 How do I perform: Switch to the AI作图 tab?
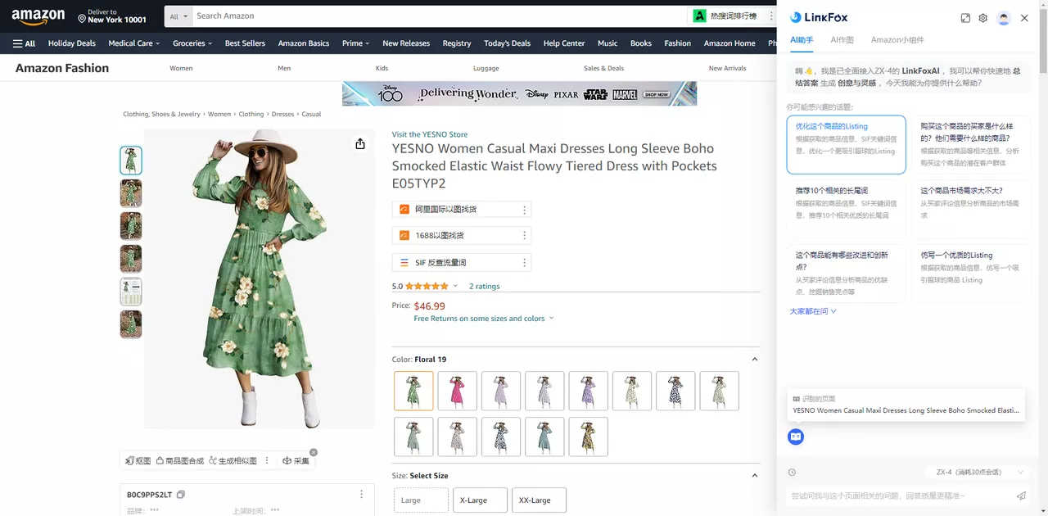pos(842,40)
